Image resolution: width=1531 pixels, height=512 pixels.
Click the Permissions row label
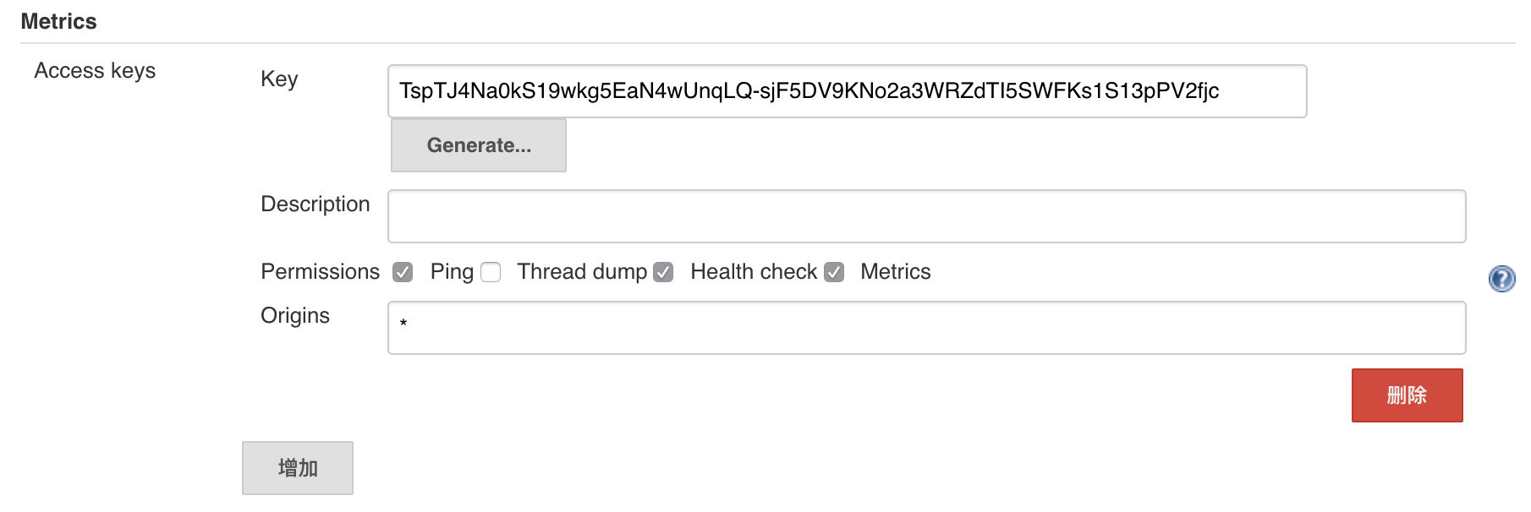point(320,271)
